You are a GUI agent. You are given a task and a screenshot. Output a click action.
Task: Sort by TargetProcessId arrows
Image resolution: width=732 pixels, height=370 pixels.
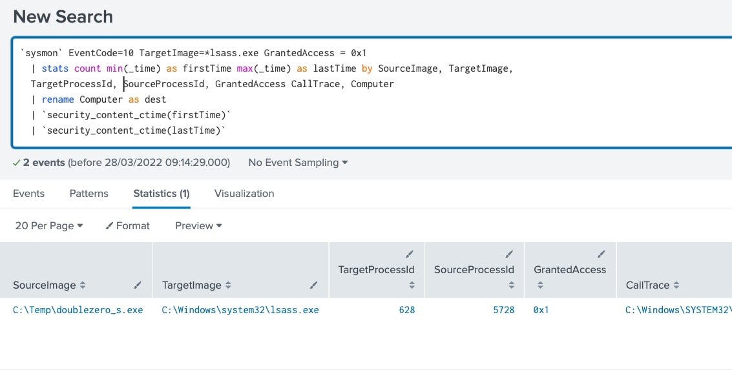(412, 285)
